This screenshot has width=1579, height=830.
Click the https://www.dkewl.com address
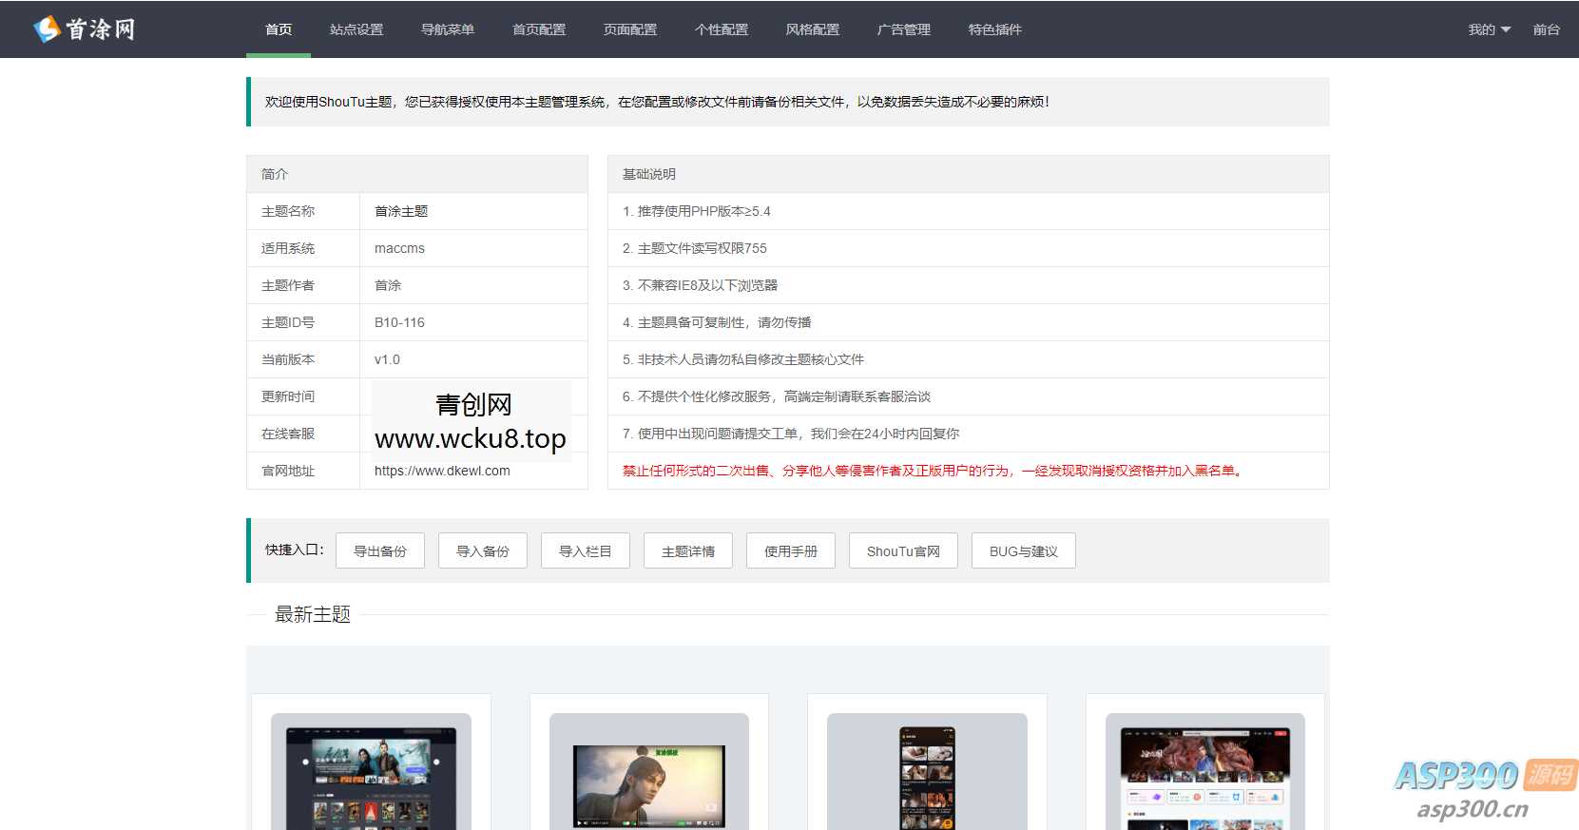coord(442,471)
